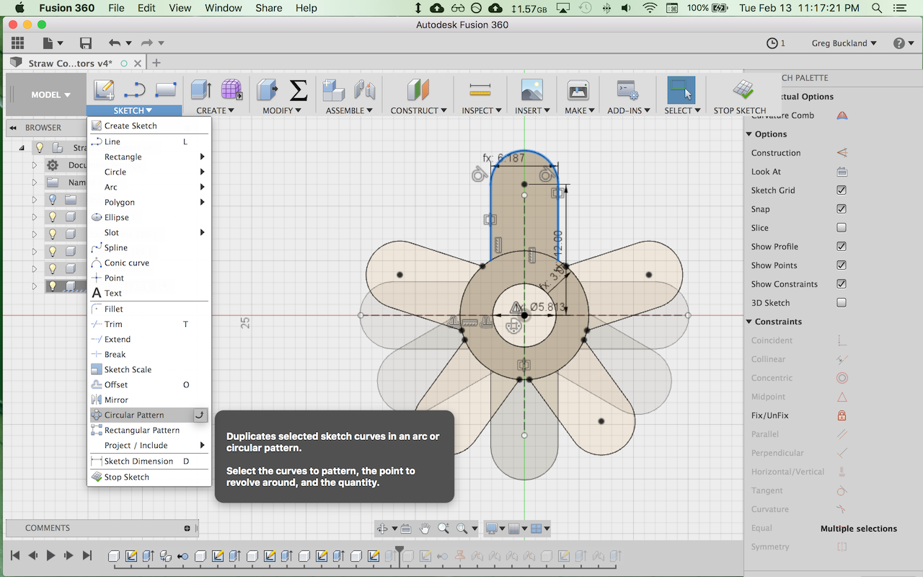
Task: Expand the Document Settings tree node
Action: point(34,165)
